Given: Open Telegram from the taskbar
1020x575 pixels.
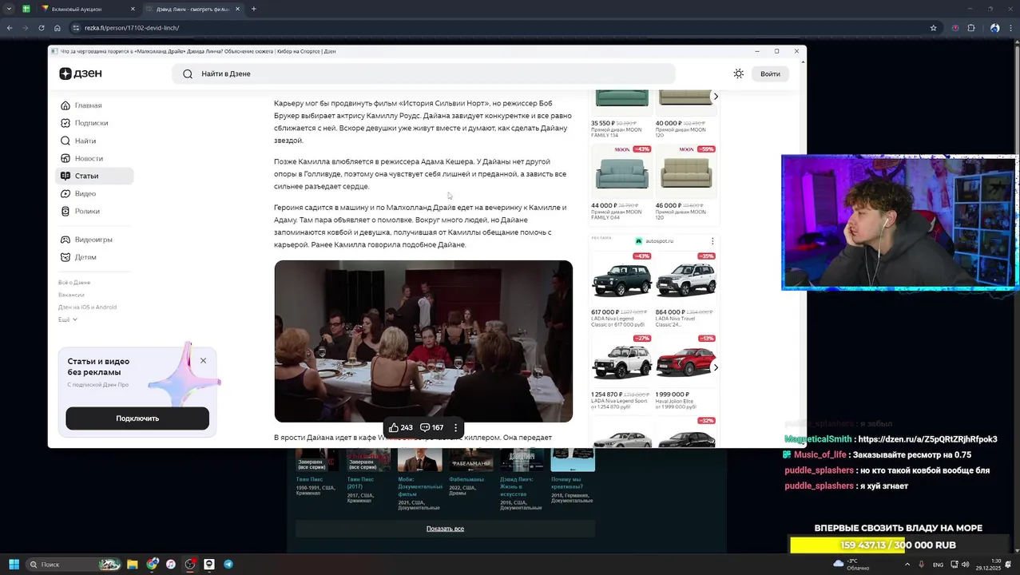Looking at the screenshot, I should pyautogui.click(x=228, y=564).
